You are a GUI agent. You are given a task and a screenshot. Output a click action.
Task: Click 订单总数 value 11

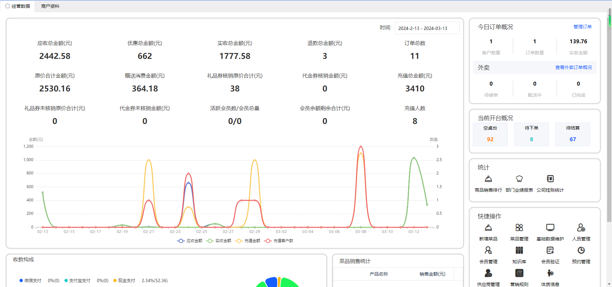pos(415,56)
